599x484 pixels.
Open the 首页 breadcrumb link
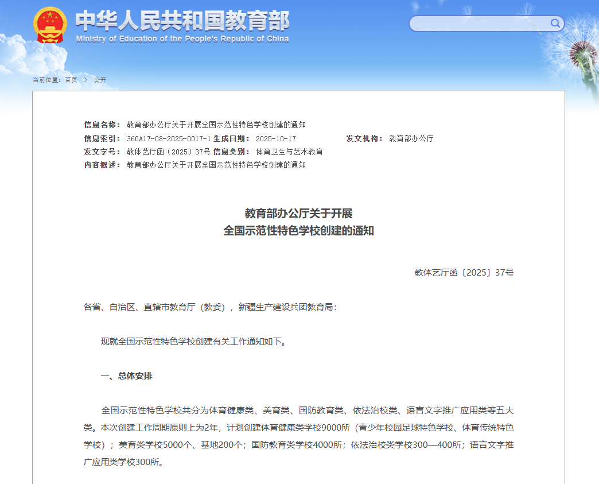pos(70,80)
